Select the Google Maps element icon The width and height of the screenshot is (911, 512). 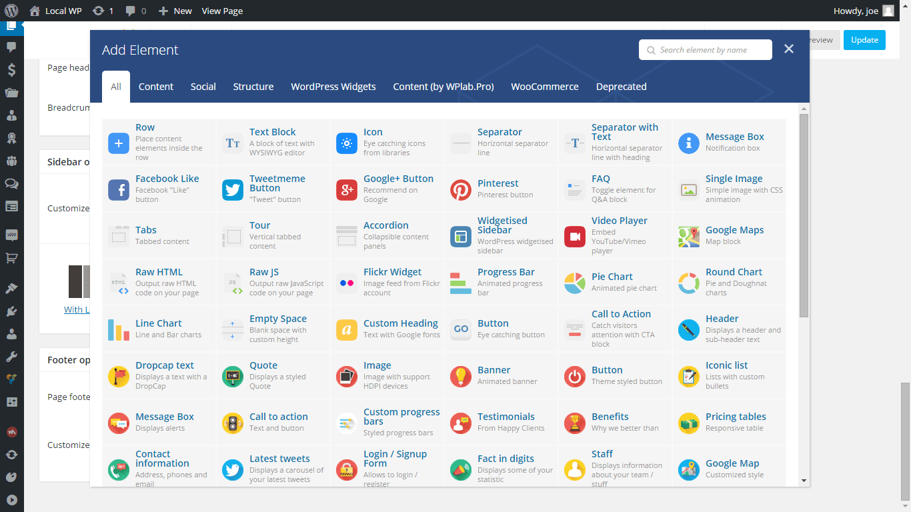pos(689,237)
